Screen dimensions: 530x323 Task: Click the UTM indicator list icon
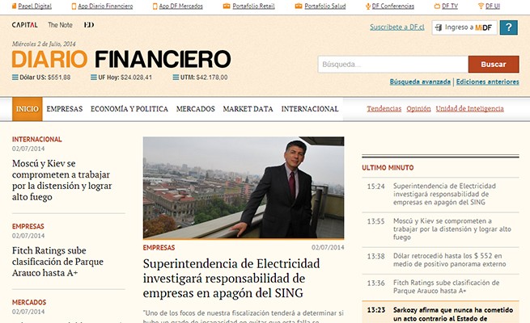pyautogui.click(x=176, y=78)
